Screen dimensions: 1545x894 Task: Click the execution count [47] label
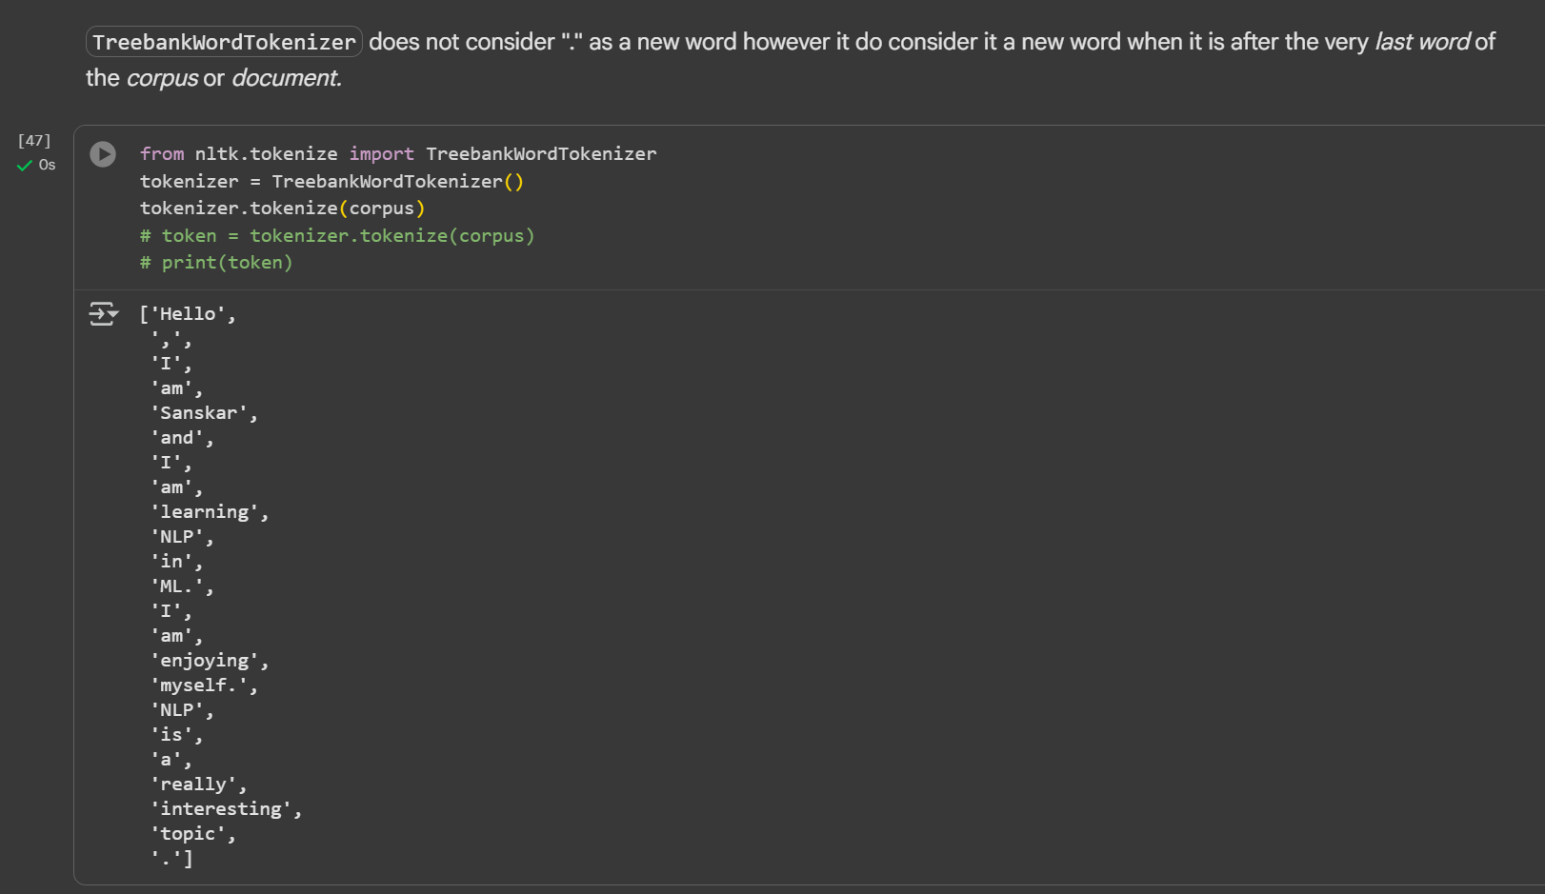click(x=34, y=141)
